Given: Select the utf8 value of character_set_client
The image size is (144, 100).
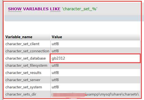Looking at the screenshot, I should click(55, 44).
